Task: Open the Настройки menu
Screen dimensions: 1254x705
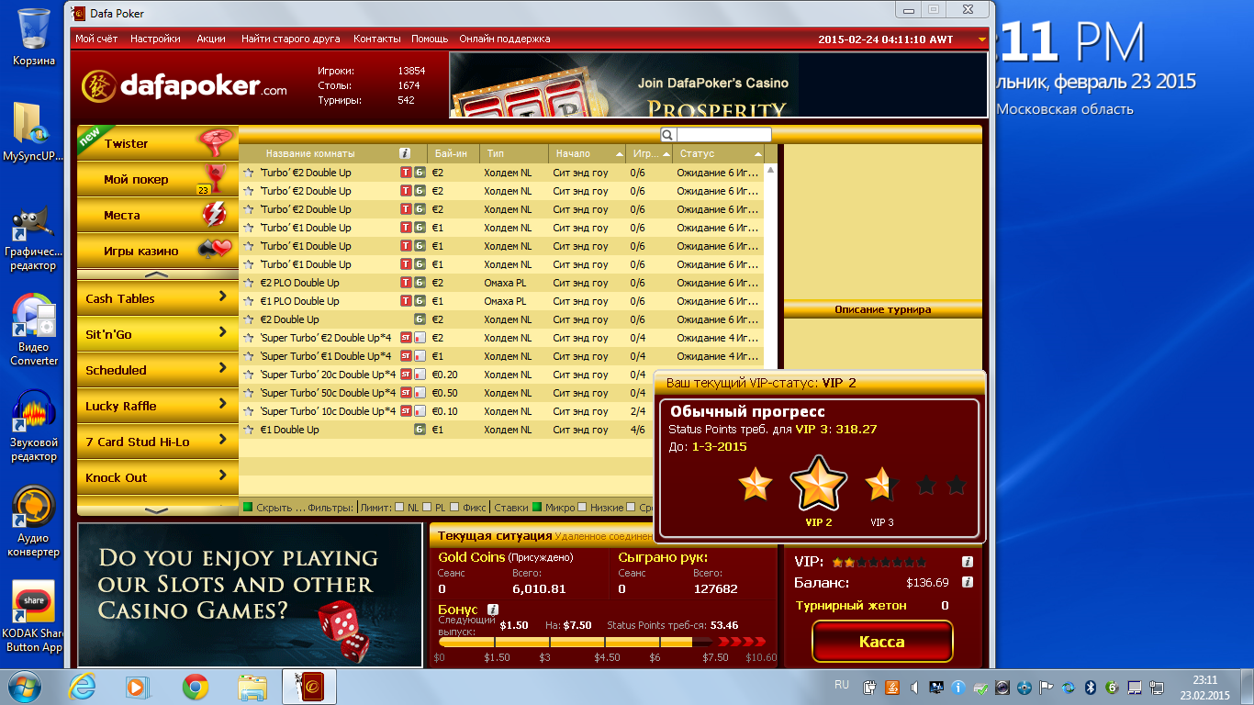Action: click(x=155, y=39)
